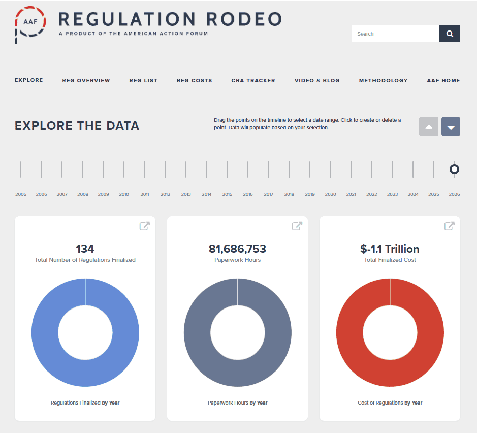Click 'Cost of Regulations by Year' caption

point(390,403)
